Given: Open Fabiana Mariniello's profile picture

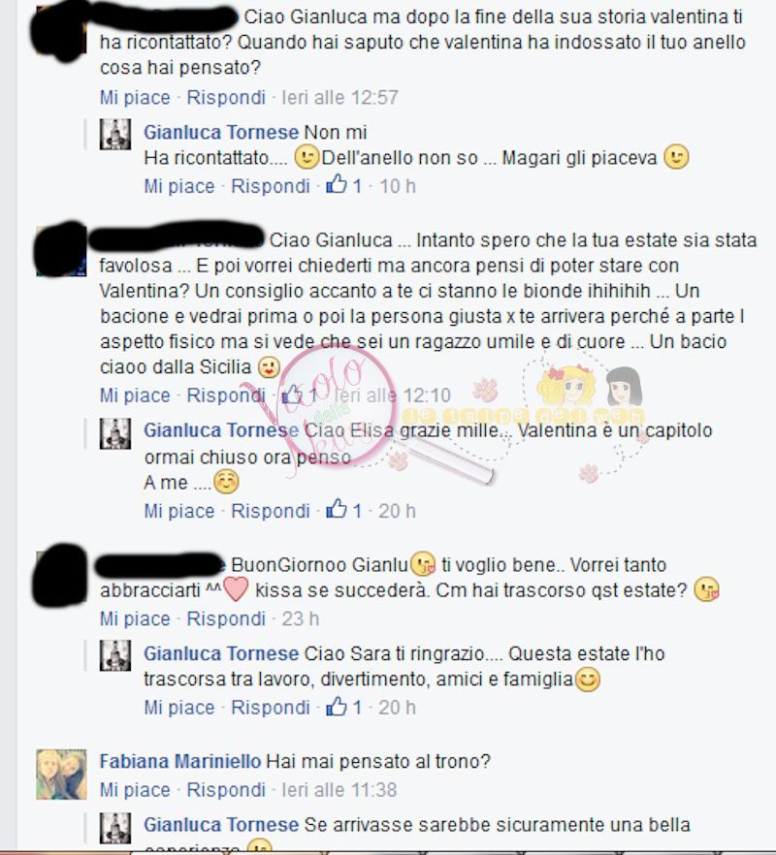Looking at the screenshot, I should [62, 775].
